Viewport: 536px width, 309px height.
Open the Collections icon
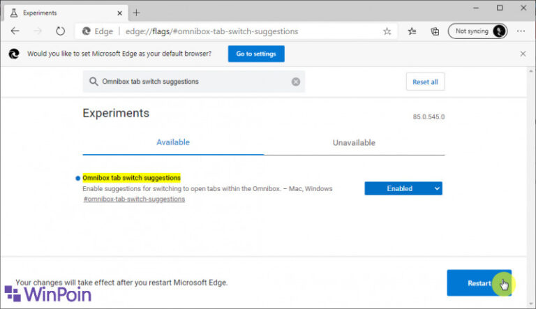[435, 31]
